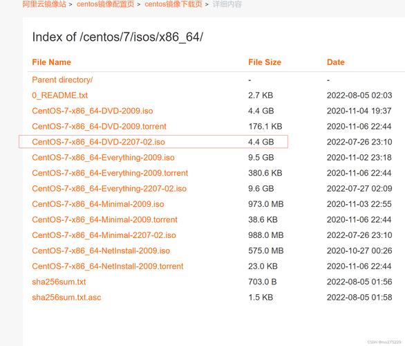This screenshot has height=346, width=405.
Task: Download CentOS-7-x86_64-DVD-2009.iso
Action: point(93,111)
